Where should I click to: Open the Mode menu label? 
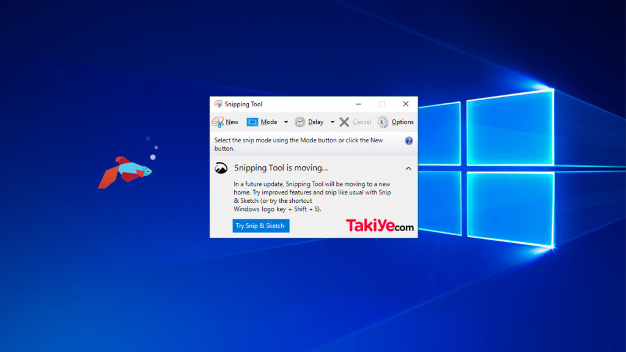269,122
